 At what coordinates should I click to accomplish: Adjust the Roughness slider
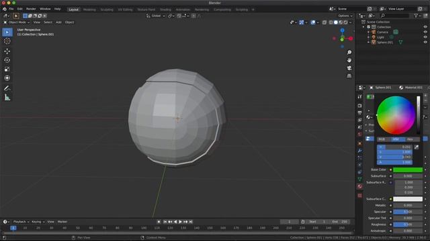tap(408, 225)
